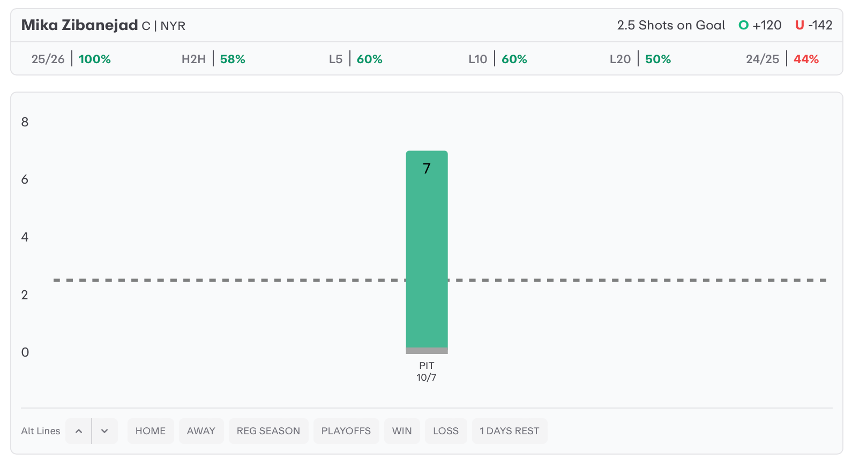View the L5 games split
The height and width of the screenshot is (468, 852).
coord(355,59)
